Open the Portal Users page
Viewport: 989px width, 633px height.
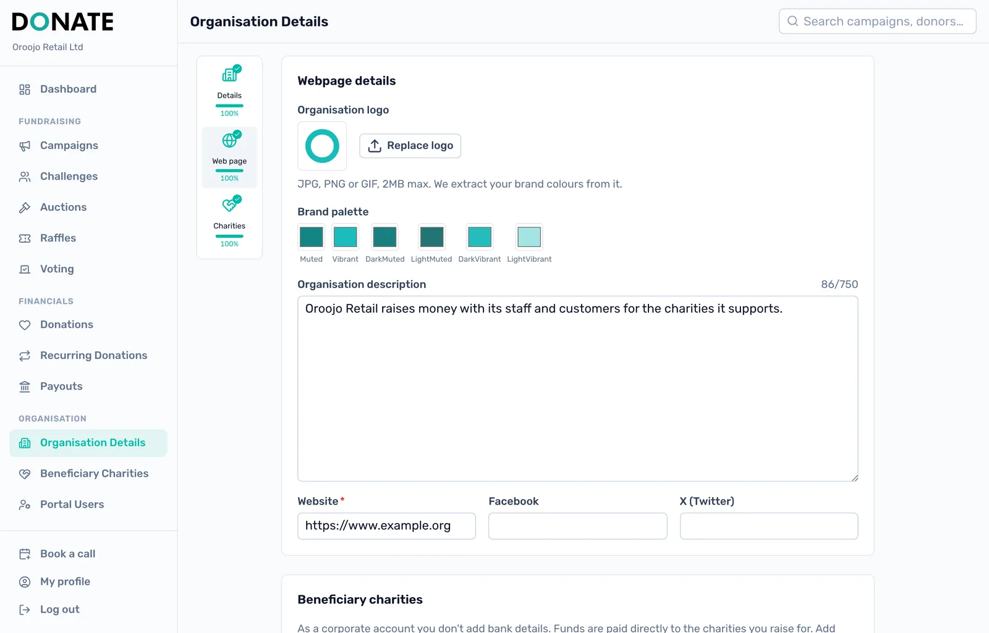88,505
